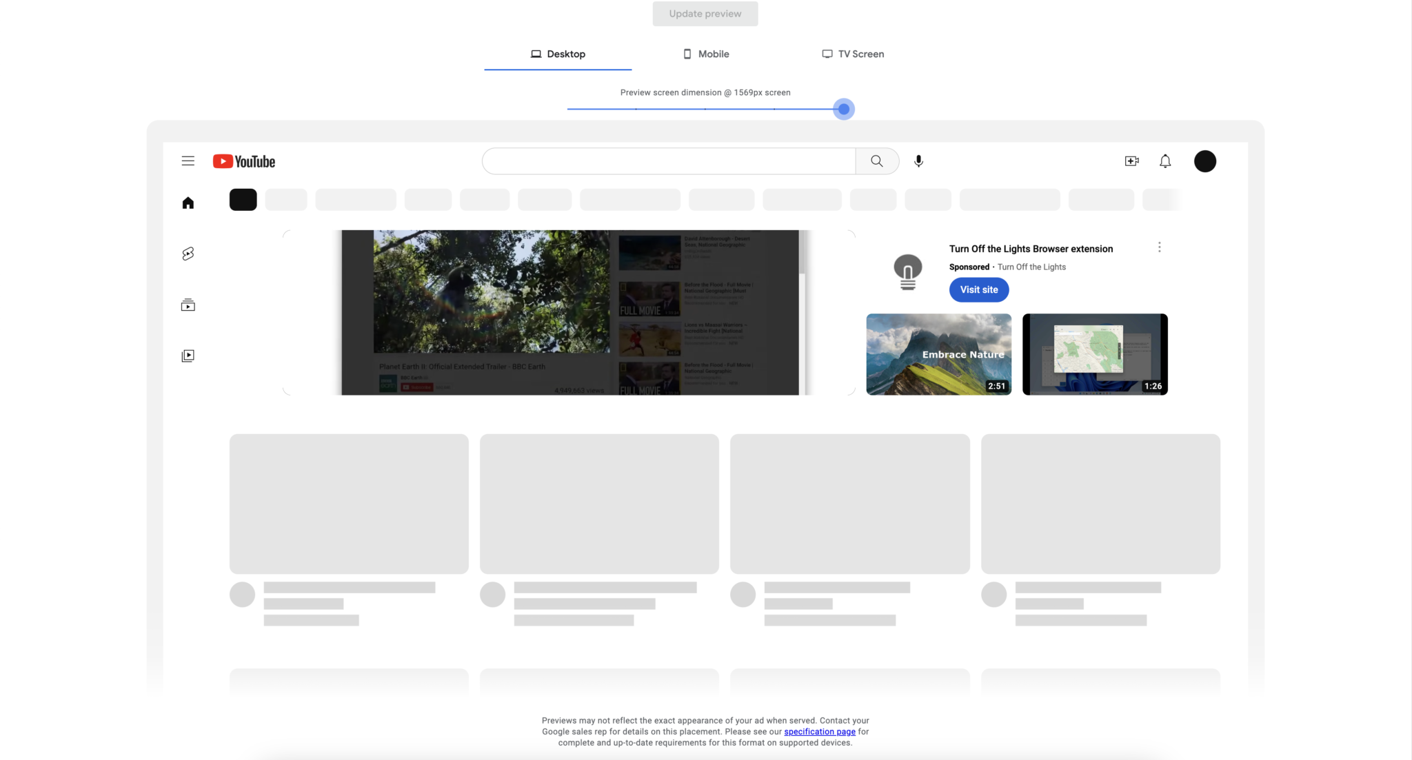The image size is (1412, 760).
Task: Open the Shorts section from the sidebar
Action: [x=187, y=254]
